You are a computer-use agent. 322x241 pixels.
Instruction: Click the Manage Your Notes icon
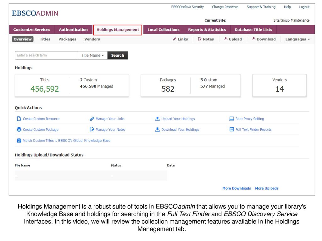[92, 129]
